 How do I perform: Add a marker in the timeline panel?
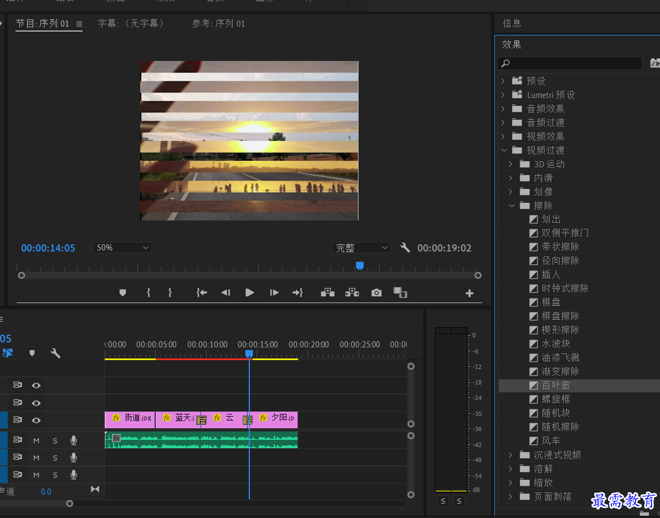[32, 353]
